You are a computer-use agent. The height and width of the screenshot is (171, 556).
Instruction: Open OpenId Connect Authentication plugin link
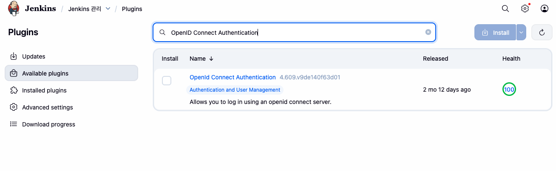tap(233, 77)
